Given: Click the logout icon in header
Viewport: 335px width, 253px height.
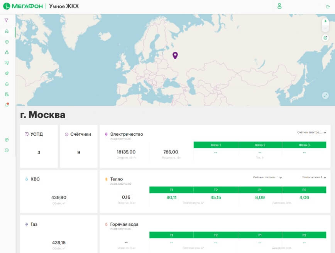Looking at the screenshot, I should tap(328, 7).
